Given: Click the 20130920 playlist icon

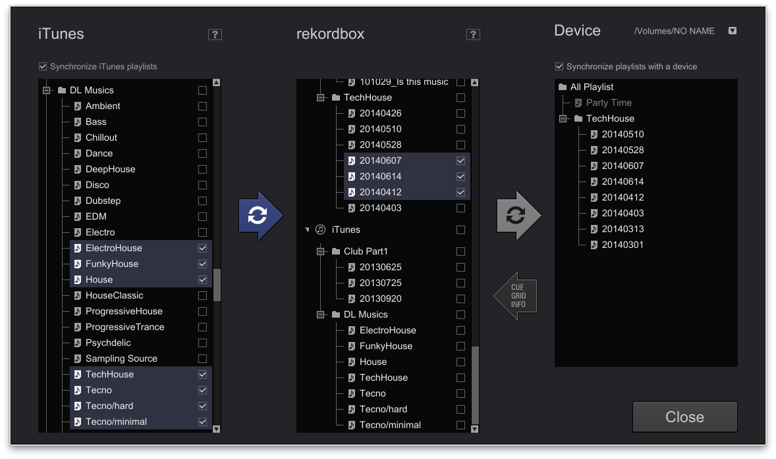Looking at the screenshot, I should pos(352,299).
